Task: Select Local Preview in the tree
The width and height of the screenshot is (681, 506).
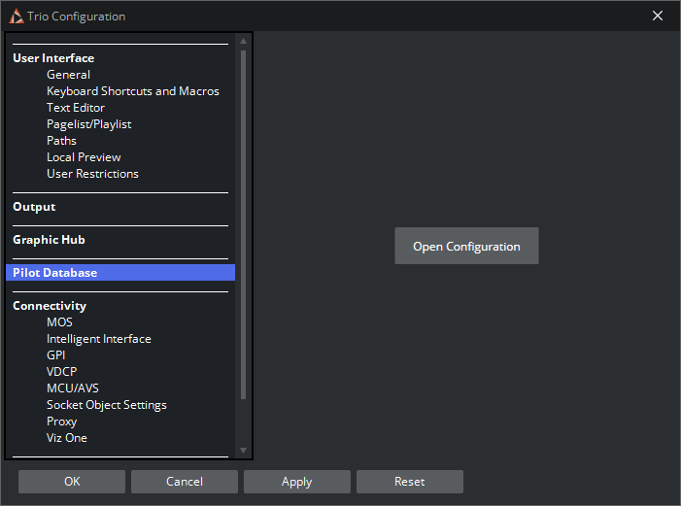Action: tap(84, 157)
